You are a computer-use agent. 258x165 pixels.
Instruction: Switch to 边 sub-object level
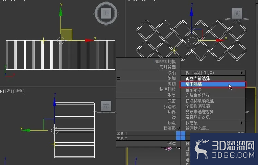pos(173,117)
